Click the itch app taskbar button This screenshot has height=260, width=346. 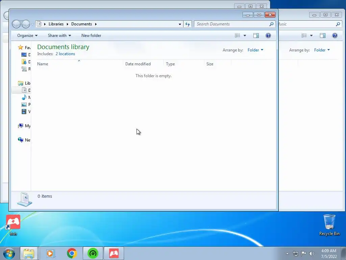pyautogui.click(x=114, y=253)
